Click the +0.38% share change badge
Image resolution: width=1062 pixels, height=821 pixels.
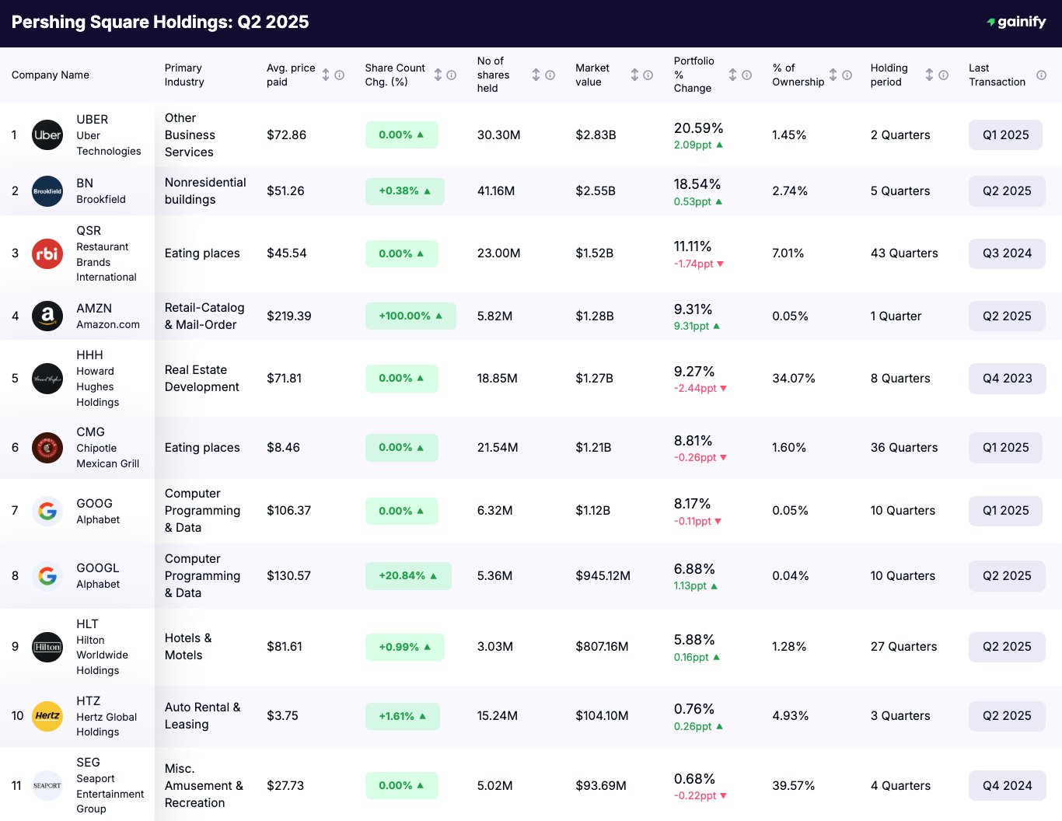point(405,191)
